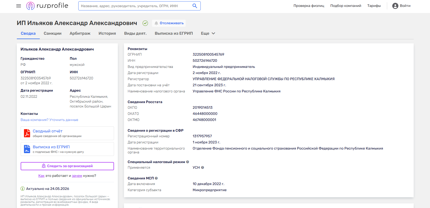Click the green verified checkmark icon
The image size is (430, 208).
[145, 23]
